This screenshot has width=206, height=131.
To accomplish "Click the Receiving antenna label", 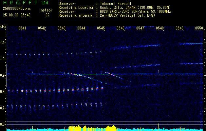I will [x=75, y=15].
